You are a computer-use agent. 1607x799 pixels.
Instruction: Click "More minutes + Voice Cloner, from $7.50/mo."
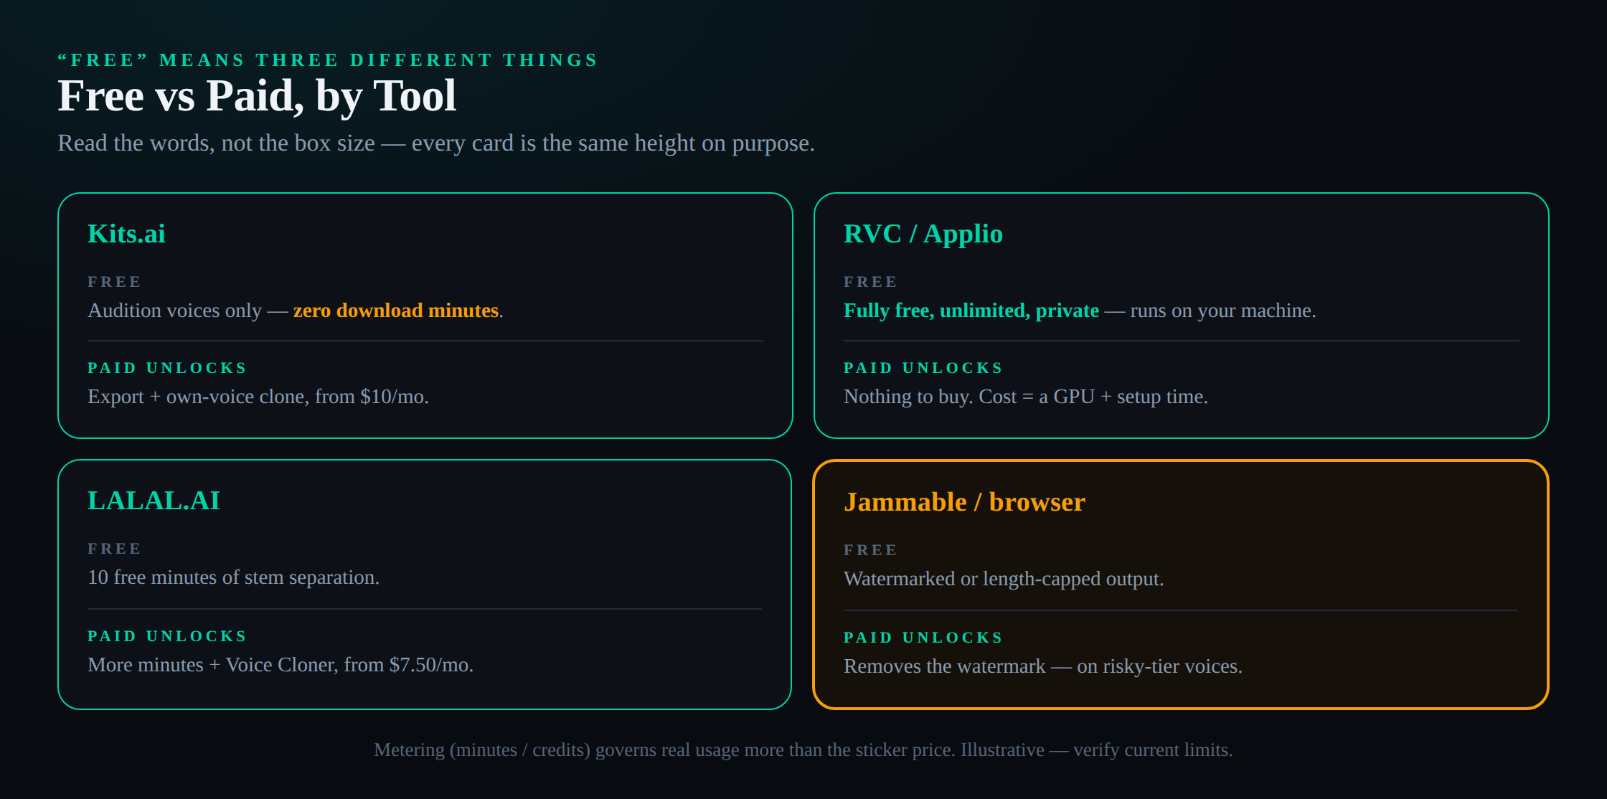coord(281,665)
